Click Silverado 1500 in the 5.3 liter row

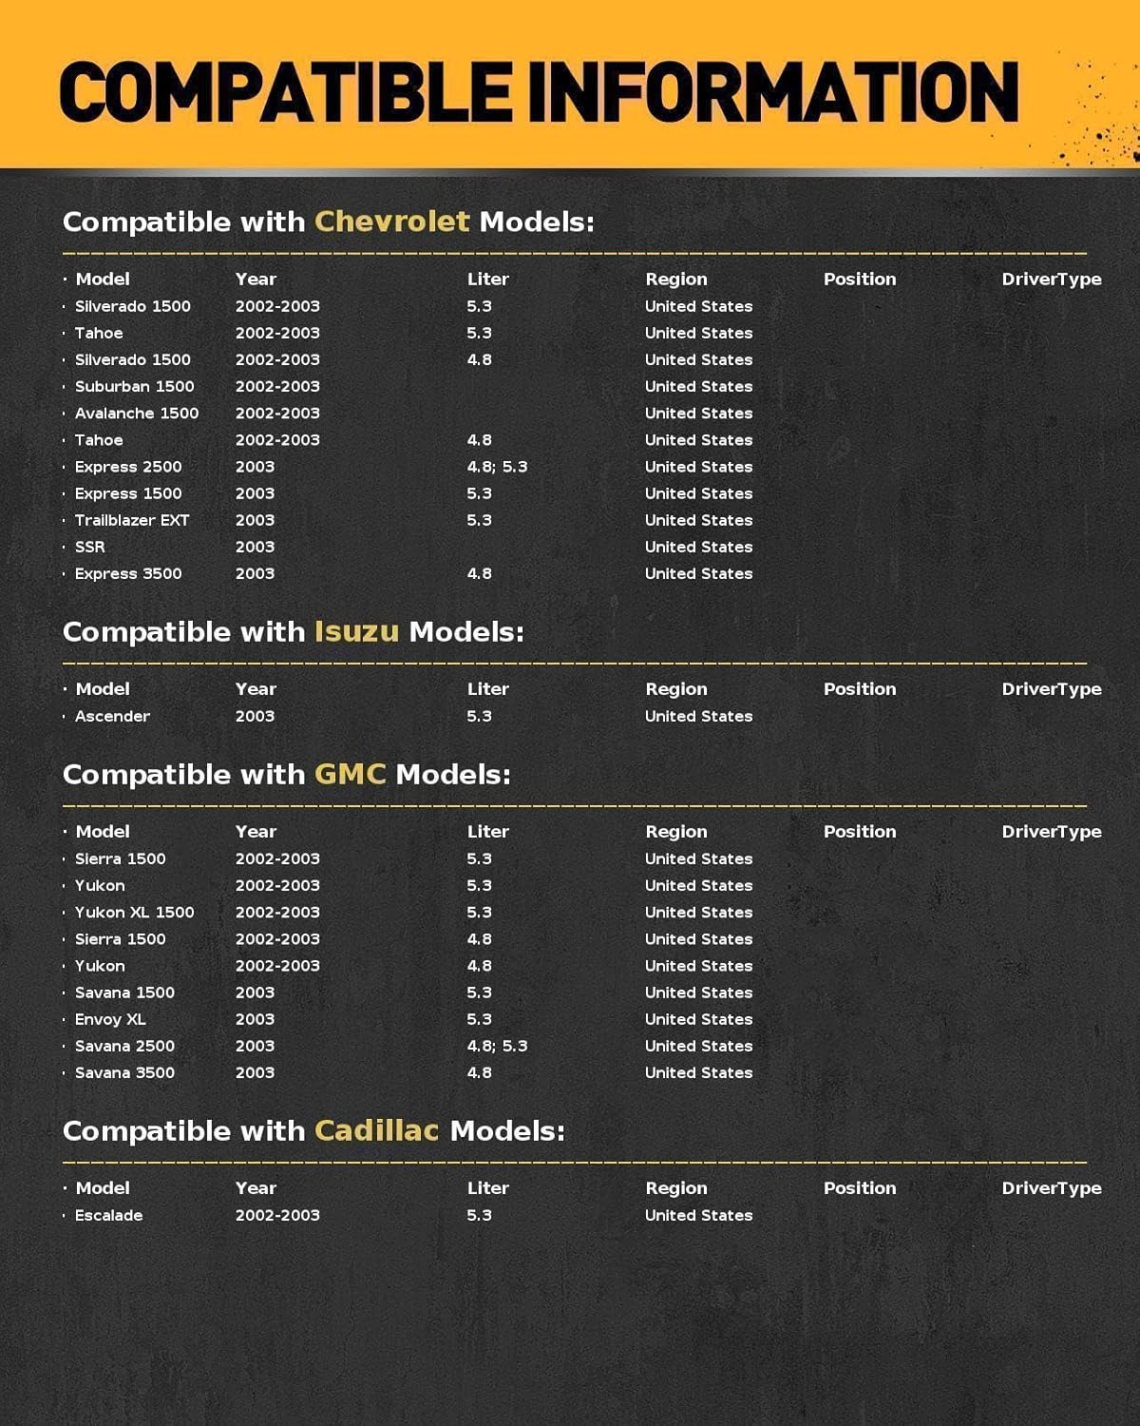(133, 306)
